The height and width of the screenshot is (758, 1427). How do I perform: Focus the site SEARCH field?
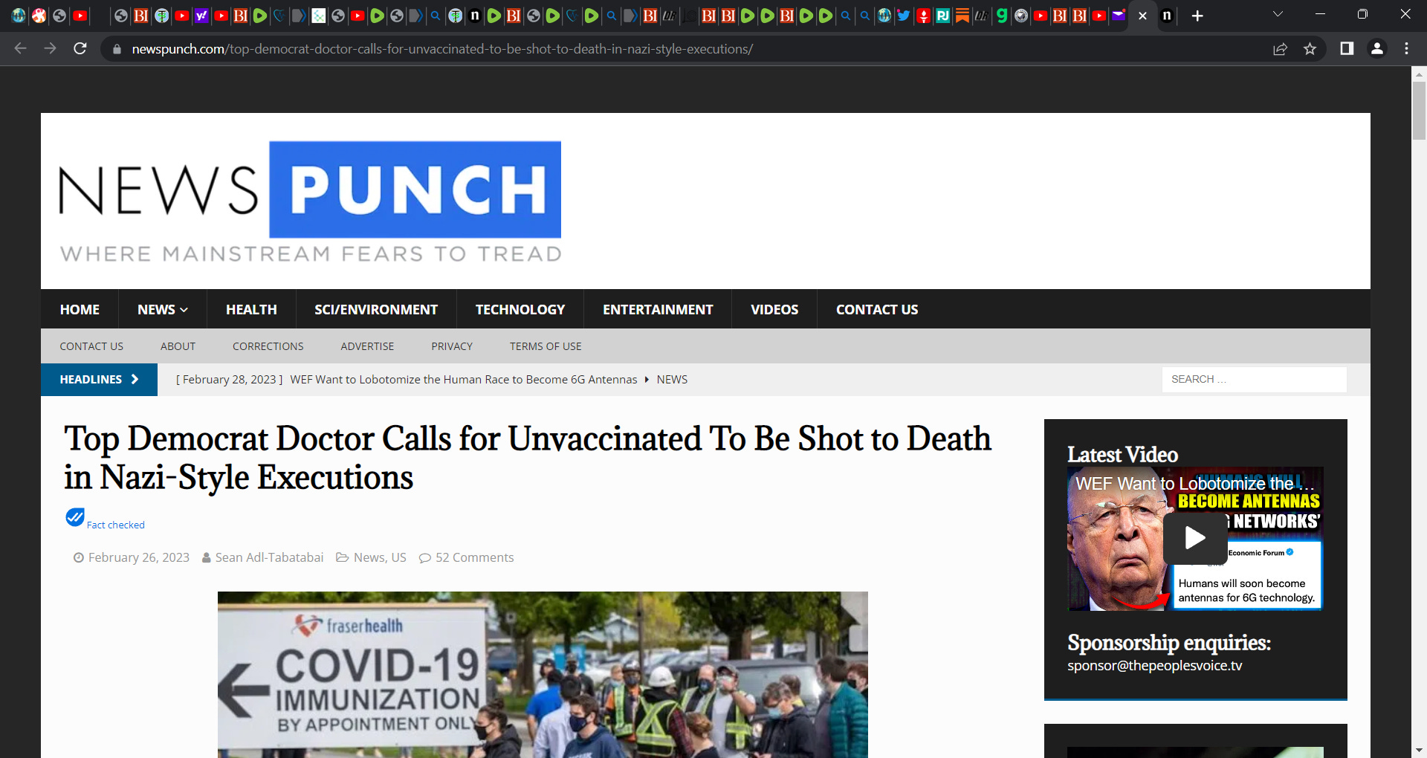click(x=1254, y=379)
